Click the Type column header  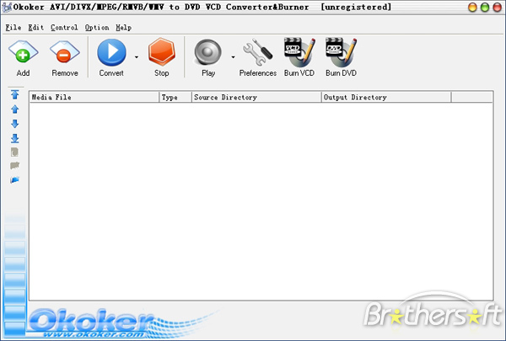tap(175, 98)
